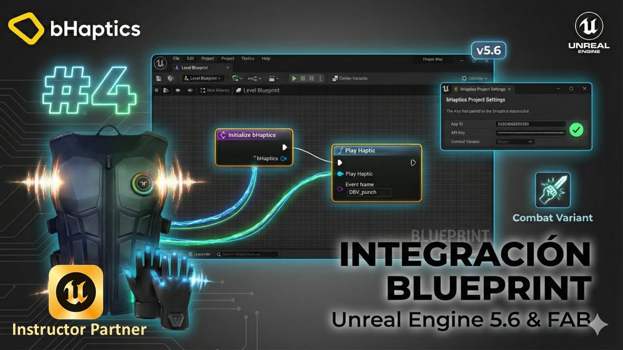Click the button left of the search field
The height and width of the screenshot is (350, 623).
[199, 254]
